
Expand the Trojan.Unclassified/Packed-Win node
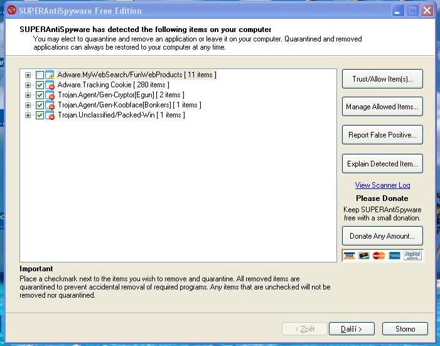(28, 115)
